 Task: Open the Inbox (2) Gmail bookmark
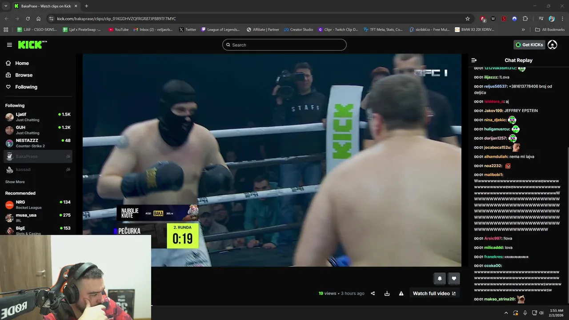(153, 30)
